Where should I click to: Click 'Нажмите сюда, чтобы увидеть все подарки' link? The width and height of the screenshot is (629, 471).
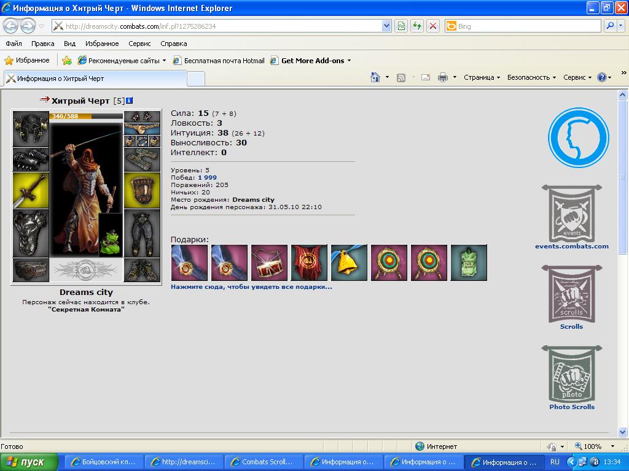click(251, 287)
